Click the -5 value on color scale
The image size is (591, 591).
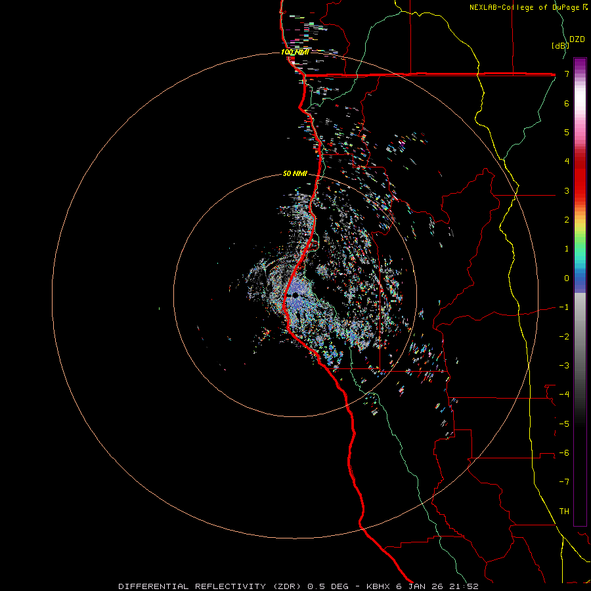point(564,424)
